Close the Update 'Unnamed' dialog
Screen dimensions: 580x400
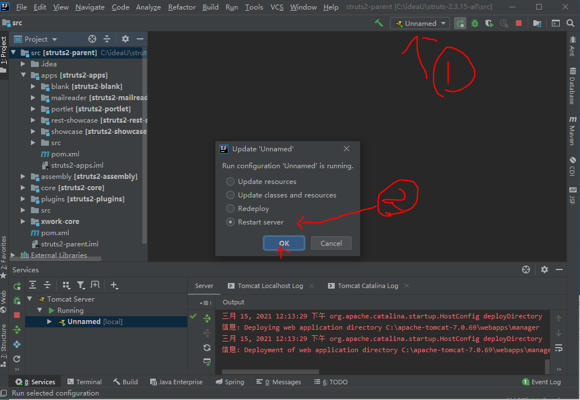click(346, 149)
